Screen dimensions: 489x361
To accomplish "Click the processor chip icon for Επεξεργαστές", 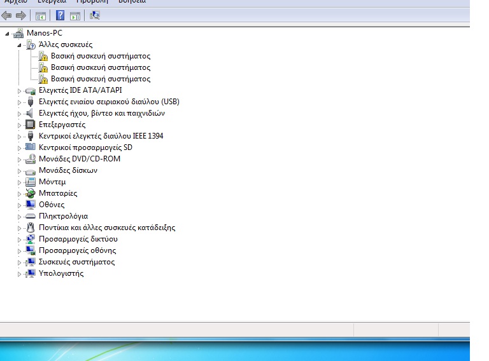I will point(31,125).
